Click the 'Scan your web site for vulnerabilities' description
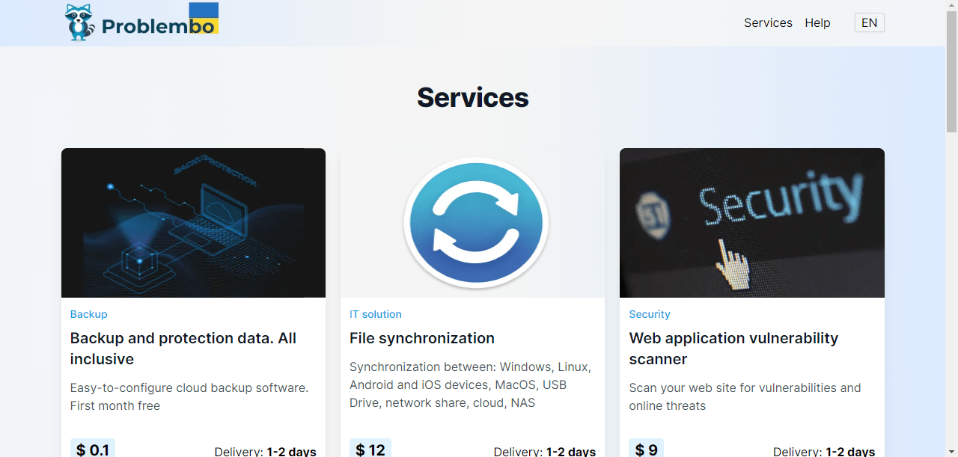Screen dimensions: 958x457 point(745,396)
